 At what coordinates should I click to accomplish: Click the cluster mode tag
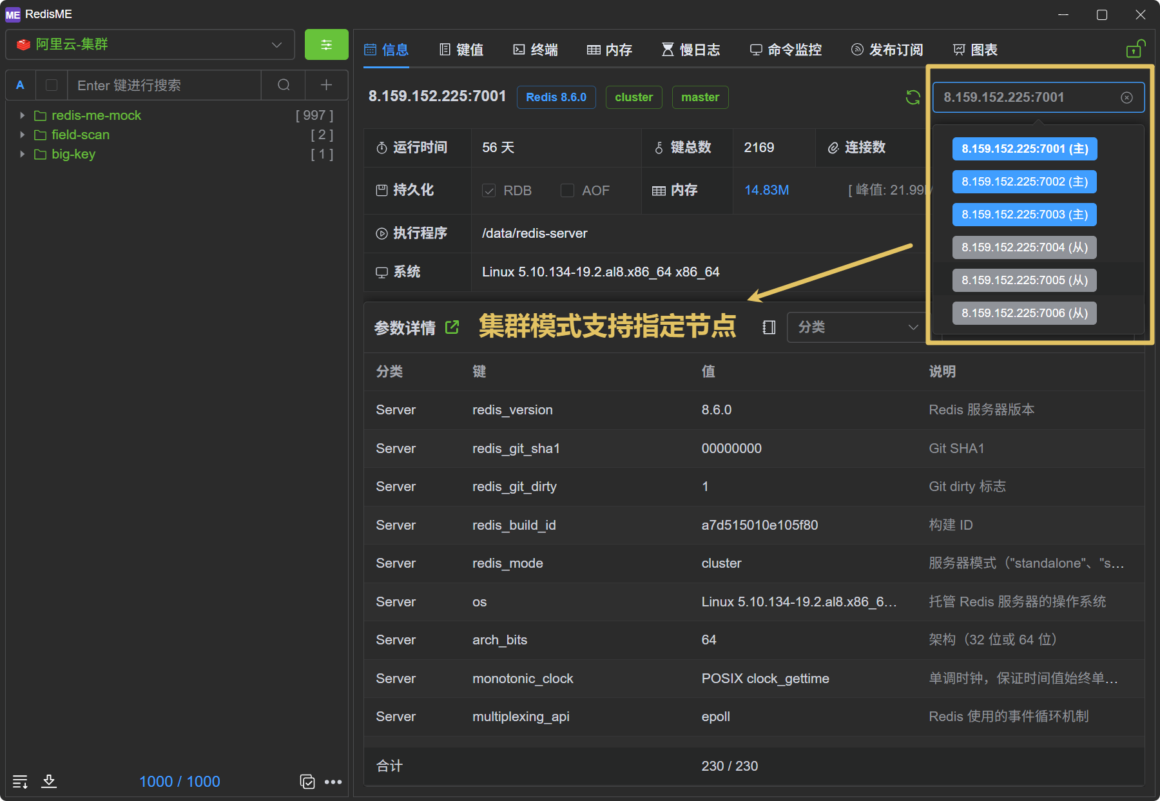(x=634, y=97)
